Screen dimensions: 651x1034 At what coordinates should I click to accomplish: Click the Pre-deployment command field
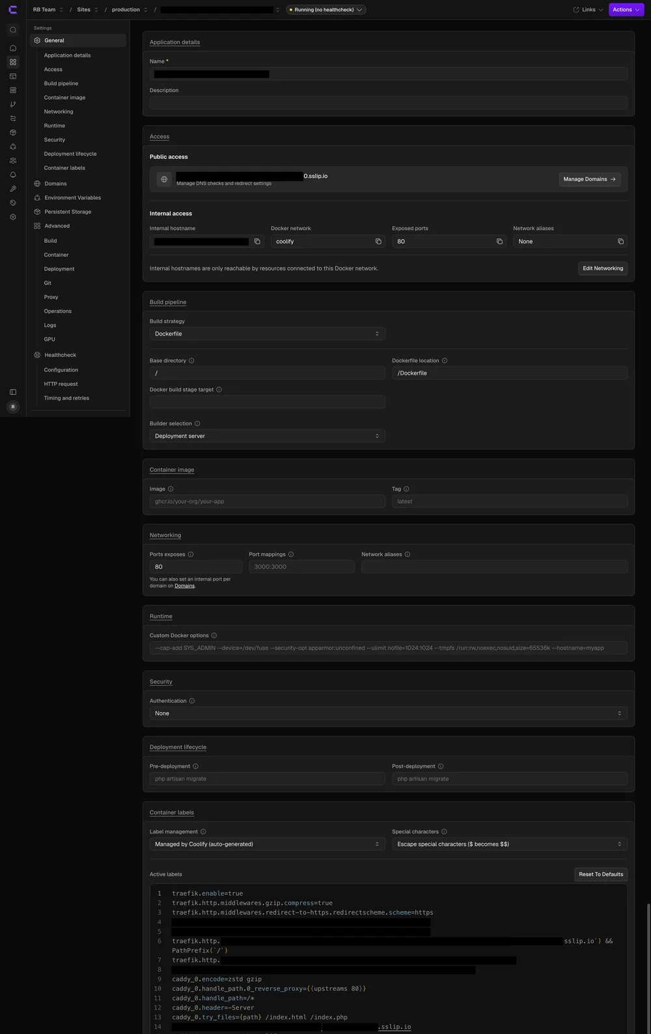point(267,779)
